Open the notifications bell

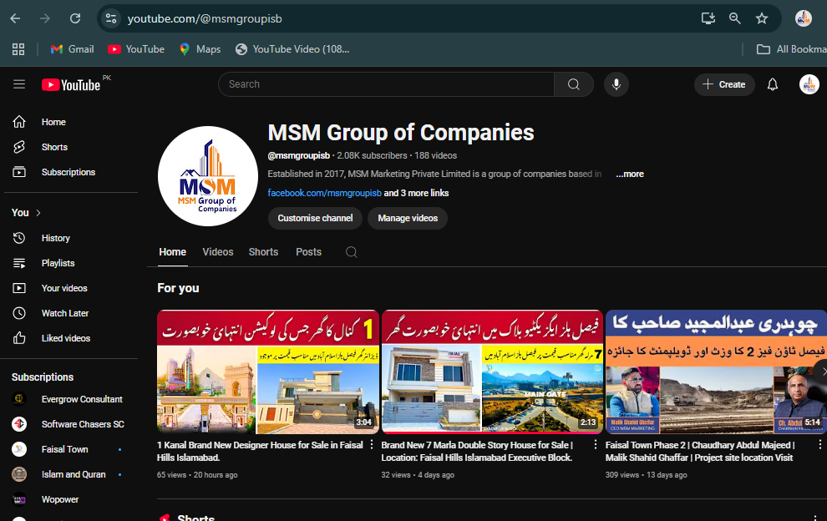(773, 84)
